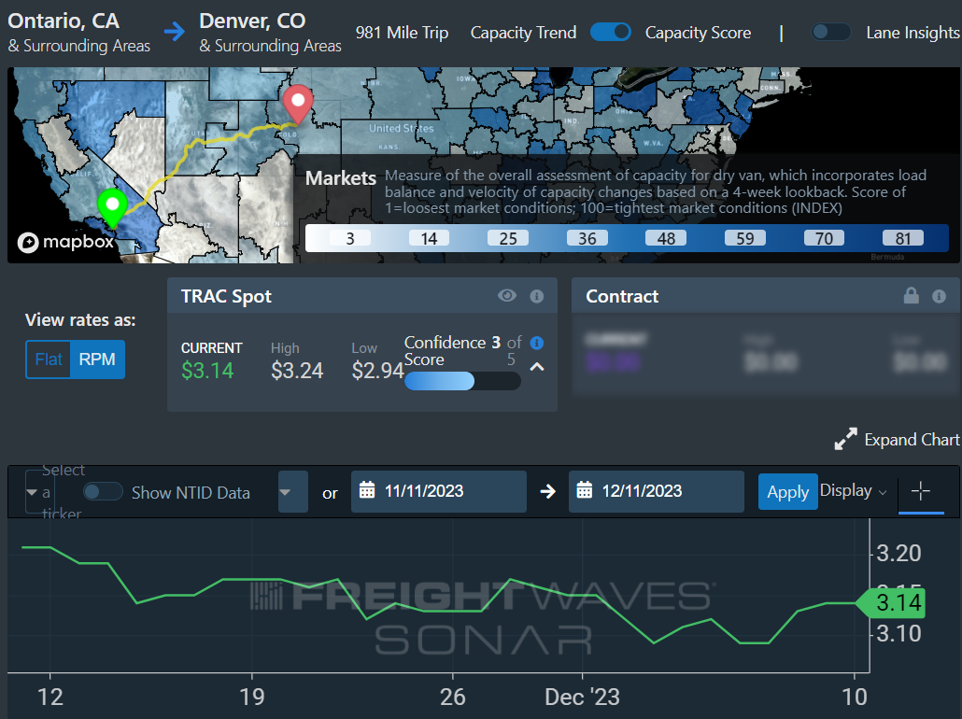962x719 pixels.
Task: Switch rate view to RPM
Action: [97, 359]
